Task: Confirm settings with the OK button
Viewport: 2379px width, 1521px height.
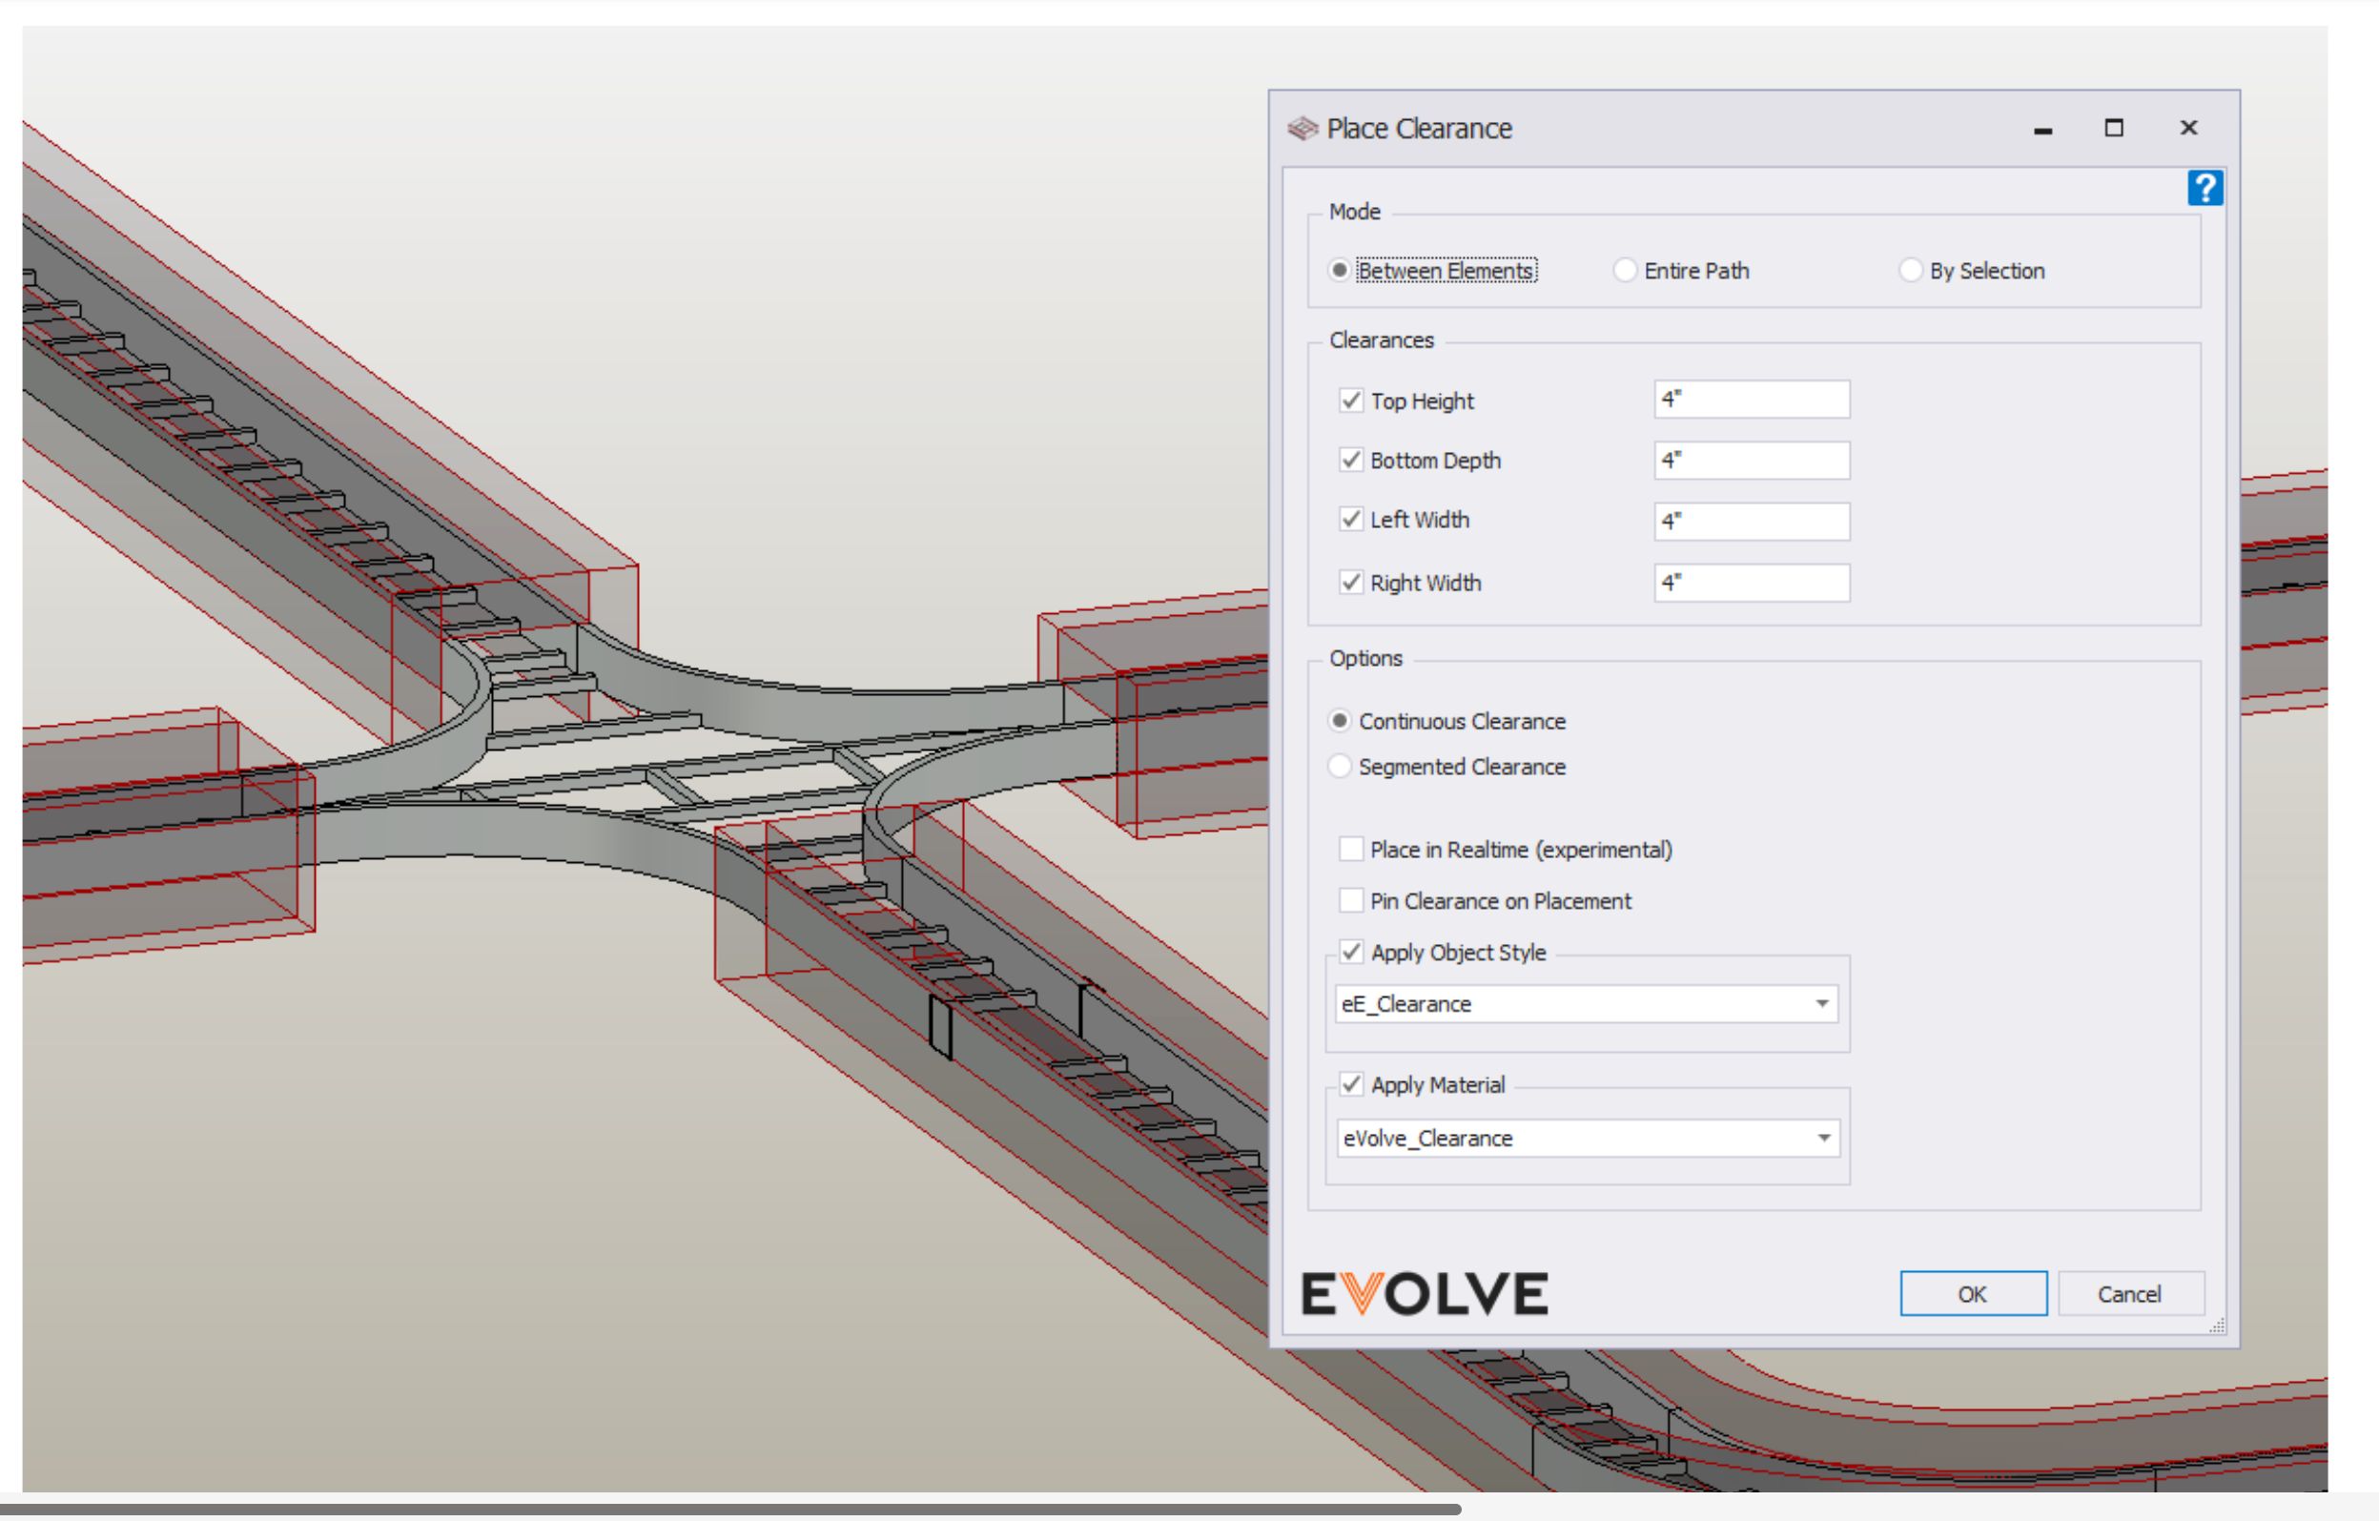Action: tap(1972, 1293)
